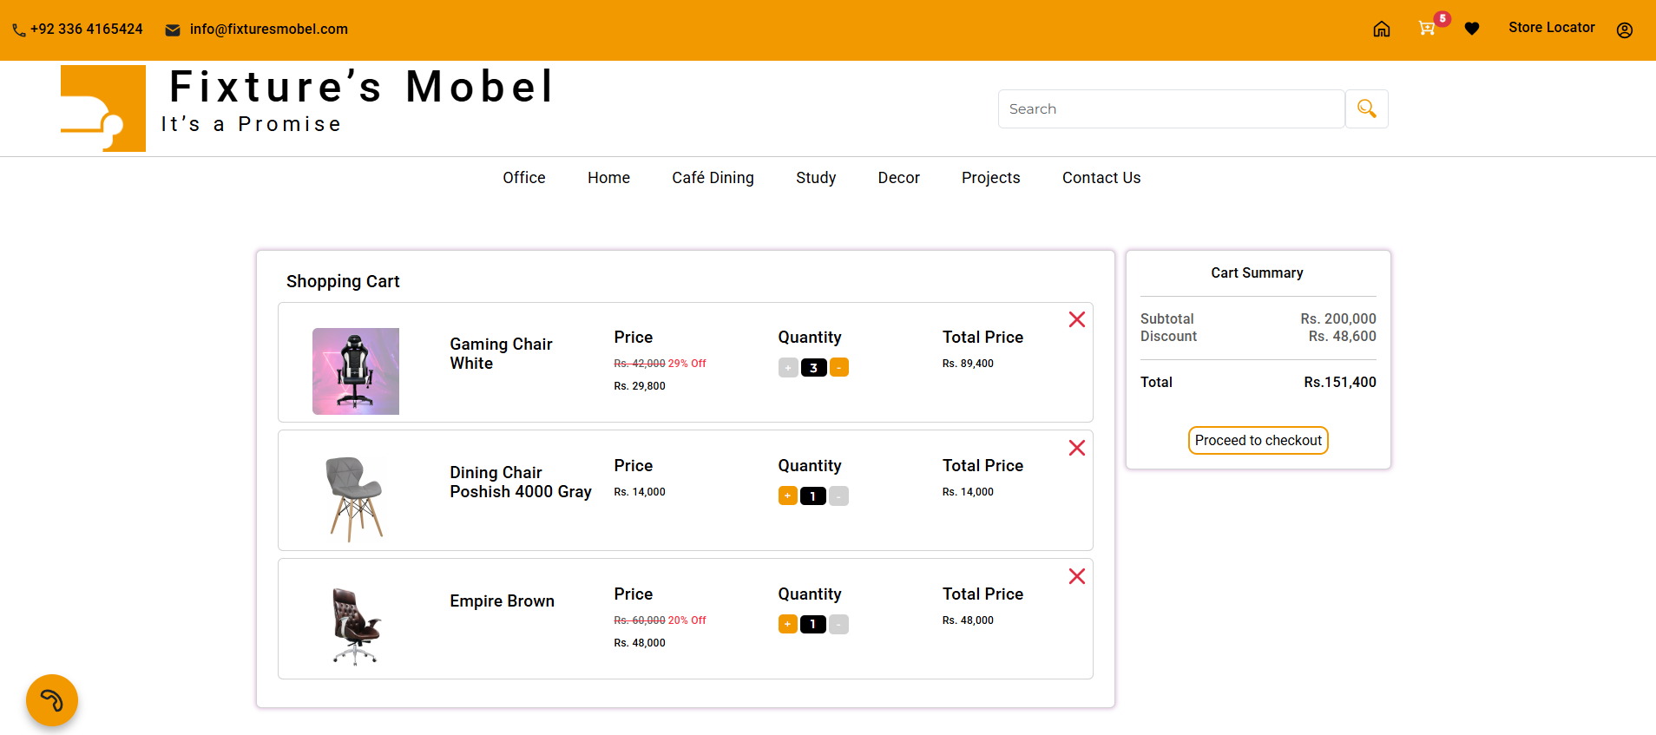The width and height of the screenshot is (1656, 735).
Task: Remove Dining Chair Poshish 4000 Gray item
Action: point(1077,448)
